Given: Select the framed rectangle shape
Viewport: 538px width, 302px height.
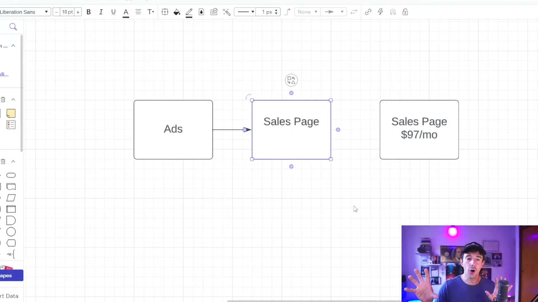Looking at the screenshot, I should point(11,209).
